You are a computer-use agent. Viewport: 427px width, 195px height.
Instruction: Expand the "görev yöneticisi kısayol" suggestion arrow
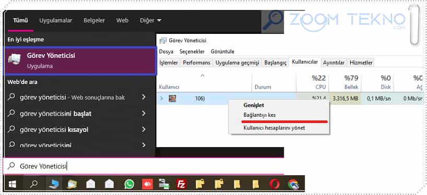(x=144, y=129)
